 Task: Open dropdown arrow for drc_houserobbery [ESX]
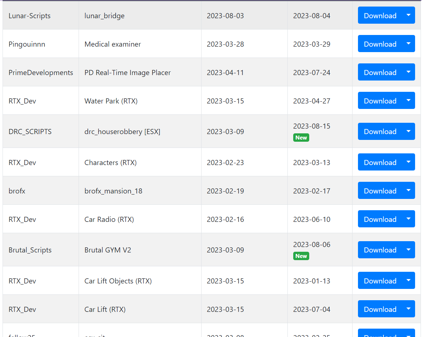tap(409, 131)
